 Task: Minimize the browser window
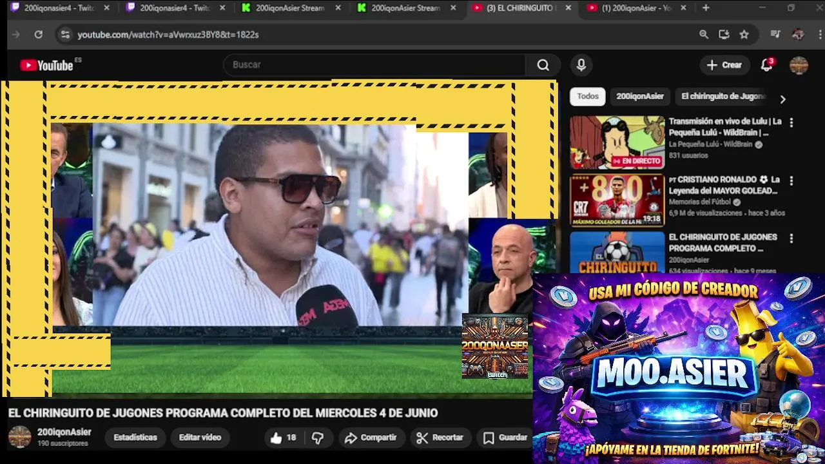[x=762, y=8]
